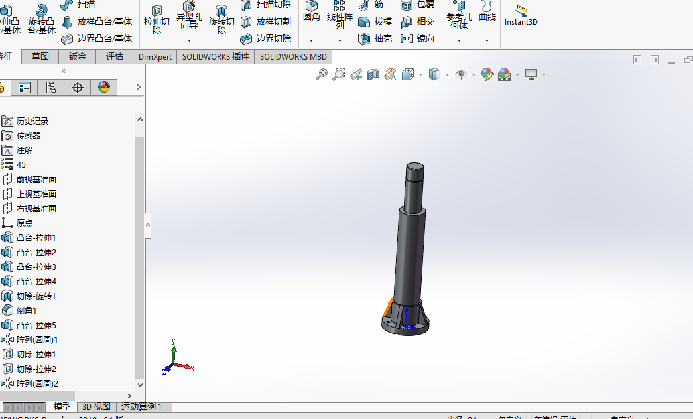This screenshot has width=693, height=419.
Task: Expand View Orientation dropdown arrow
Action: [x=420, y=75]
